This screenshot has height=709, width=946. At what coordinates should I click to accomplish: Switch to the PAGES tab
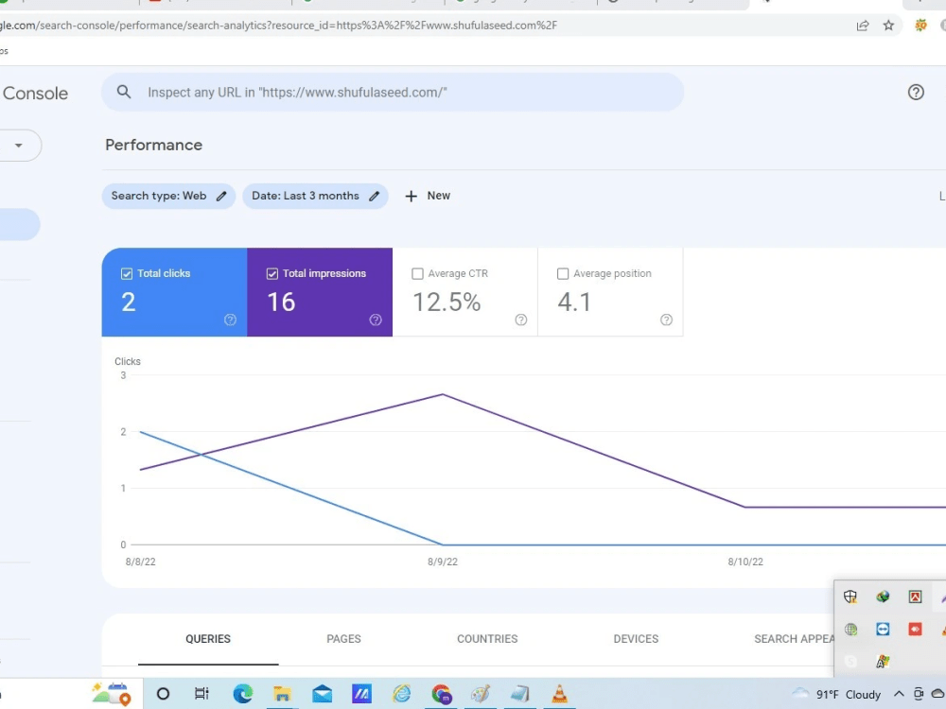344,639
